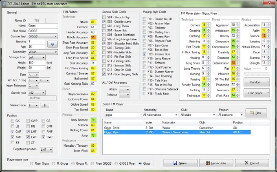Click the Body Balance value 79
This screenshot has height=172, width=277.
pos(93,120)
